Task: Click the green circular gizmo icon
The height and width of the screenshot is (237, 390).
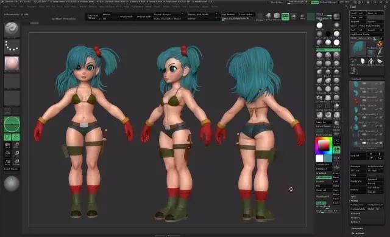Action: tap(12, 124)
